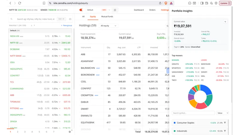The width and height of the screenshot is (240, 135).
Task: Click the watchlist search magnifier icon
Action: 11,19
